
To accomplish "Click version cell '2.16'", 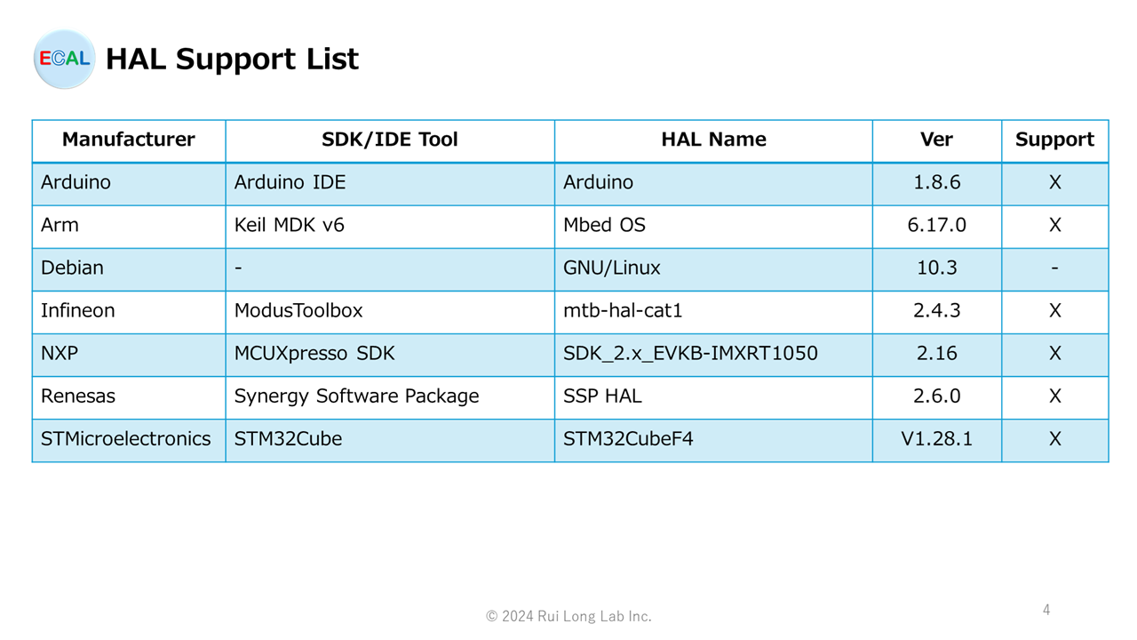I will coord(937,354).
